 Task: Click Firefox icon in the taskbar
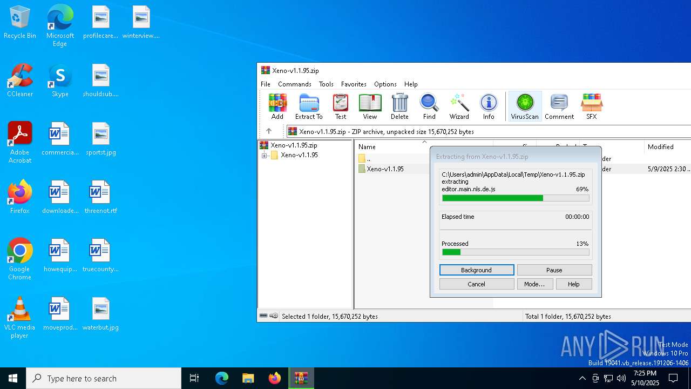275,378
